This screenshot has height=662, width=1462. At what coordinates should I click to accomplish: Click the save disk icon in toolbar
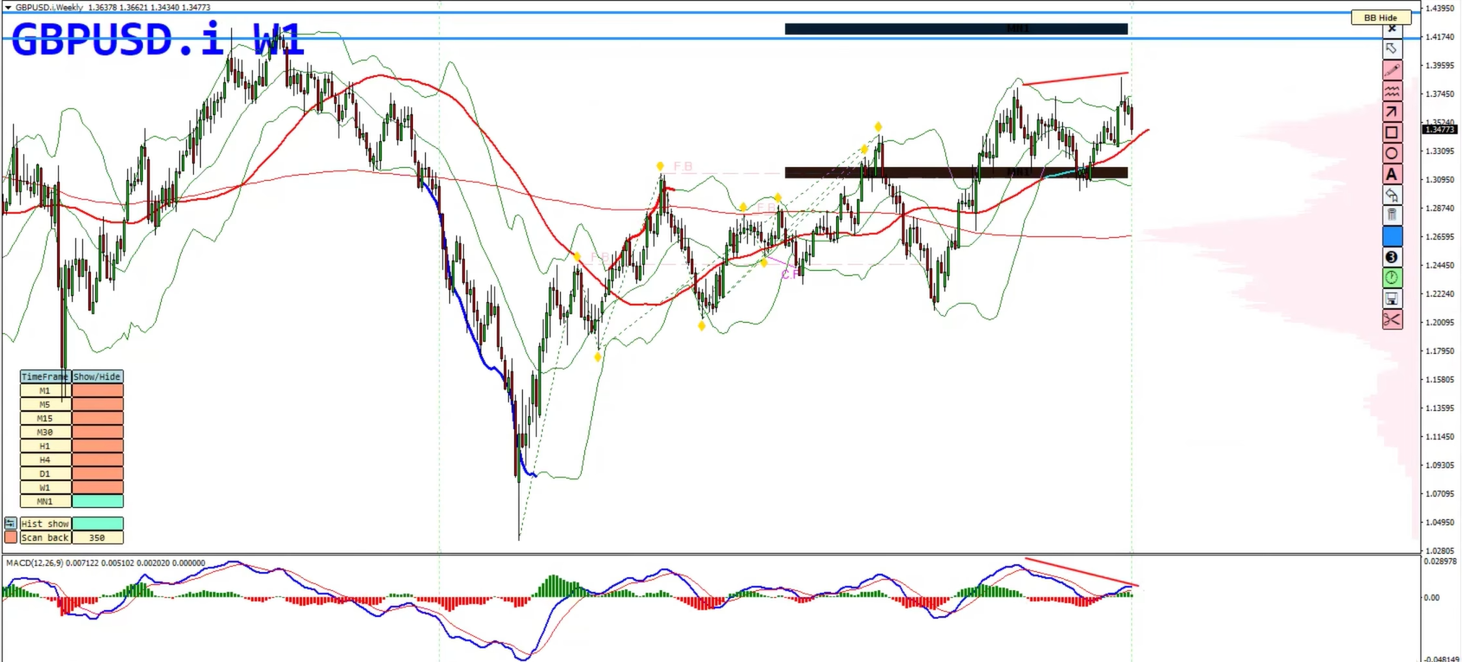click(x=1391, y=299)
